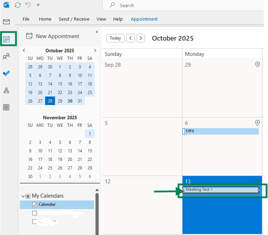Screen dimensions: 268x235
Task: Go to next month in mini calendar
Action: click(x=95, y=51)
